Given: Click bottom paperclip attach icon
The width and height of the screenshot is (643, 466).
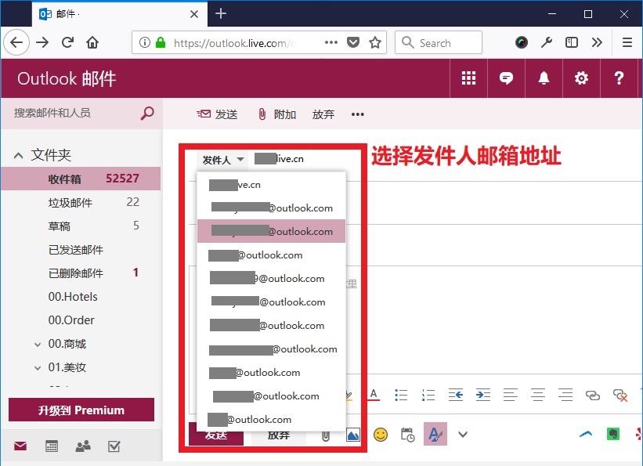Looking at the screenshot, I should pos(326,435).
